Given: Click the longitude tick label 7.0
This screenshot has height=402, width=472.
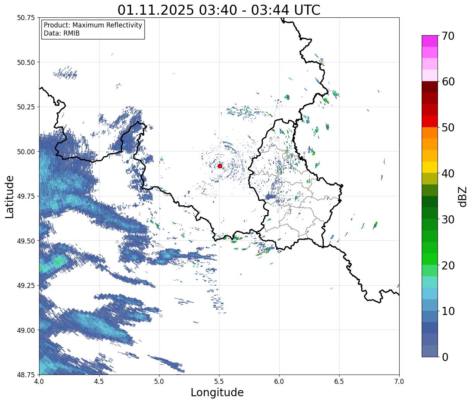Looking at the screenshot, I should coord(399,381).
